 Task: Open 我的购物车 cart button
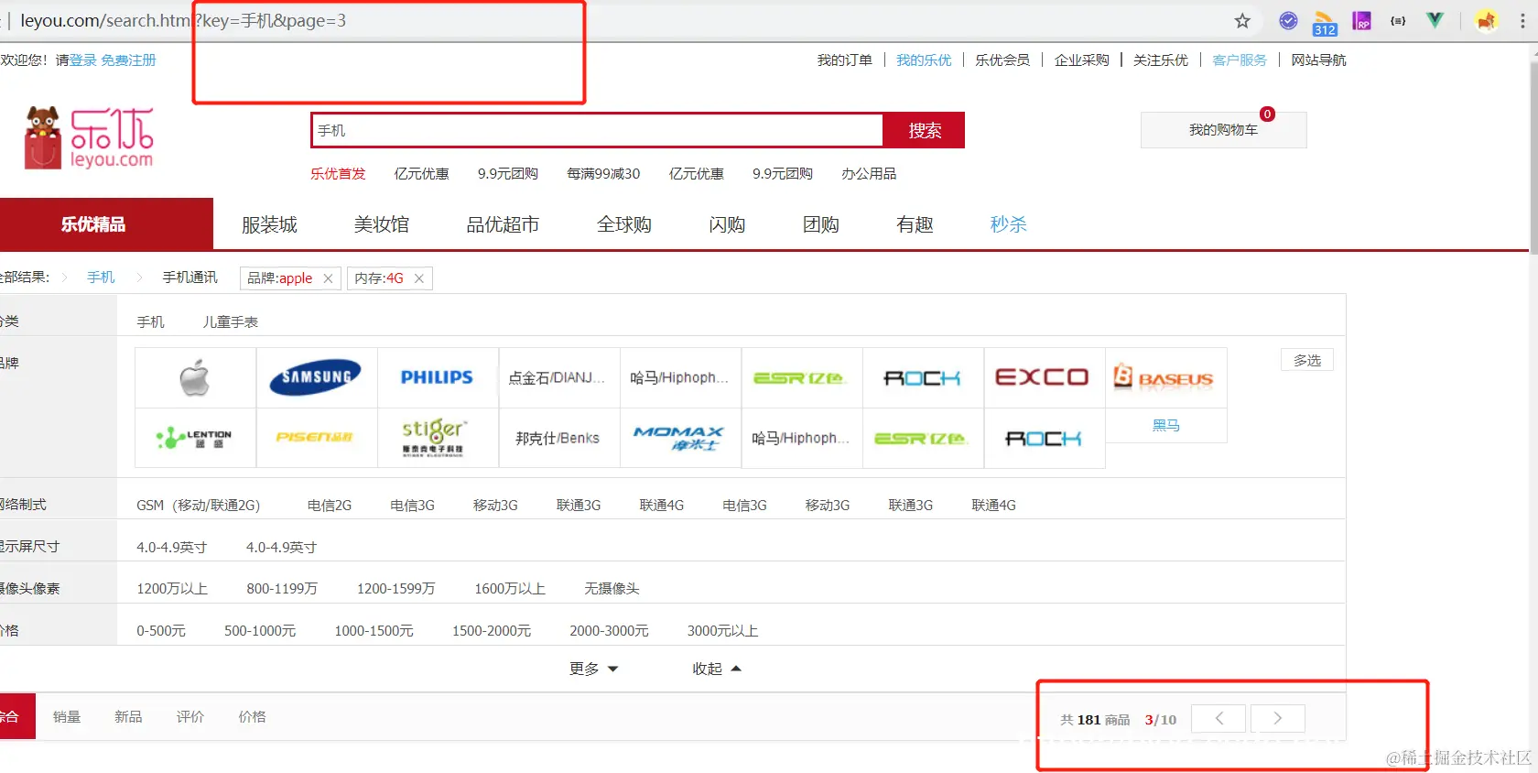point(1223,130)
